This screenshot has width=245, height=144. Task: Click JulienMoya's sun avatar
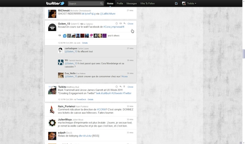tap(52, 123)
